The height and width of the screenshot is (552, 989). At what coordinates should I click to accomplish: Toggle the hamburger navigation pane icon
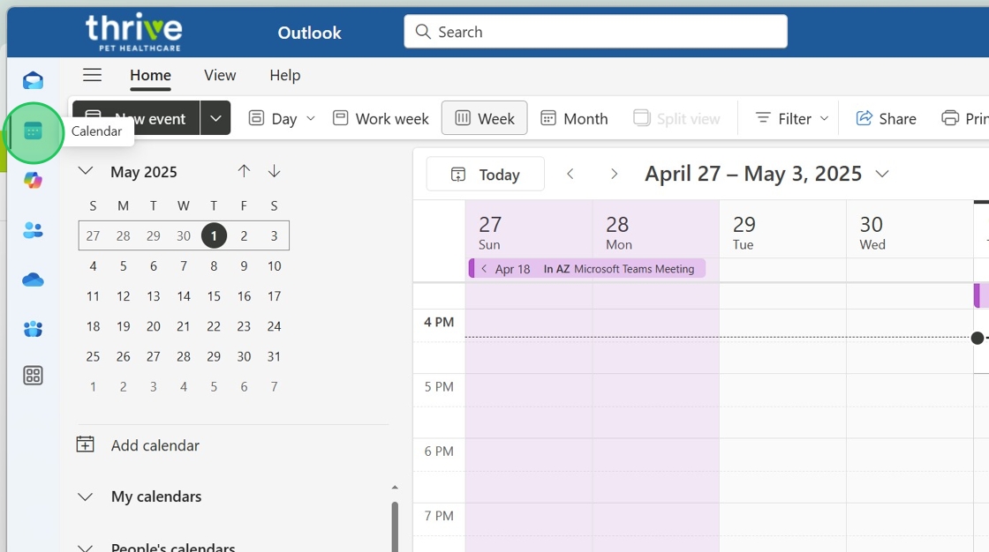(x=92, y=75)
